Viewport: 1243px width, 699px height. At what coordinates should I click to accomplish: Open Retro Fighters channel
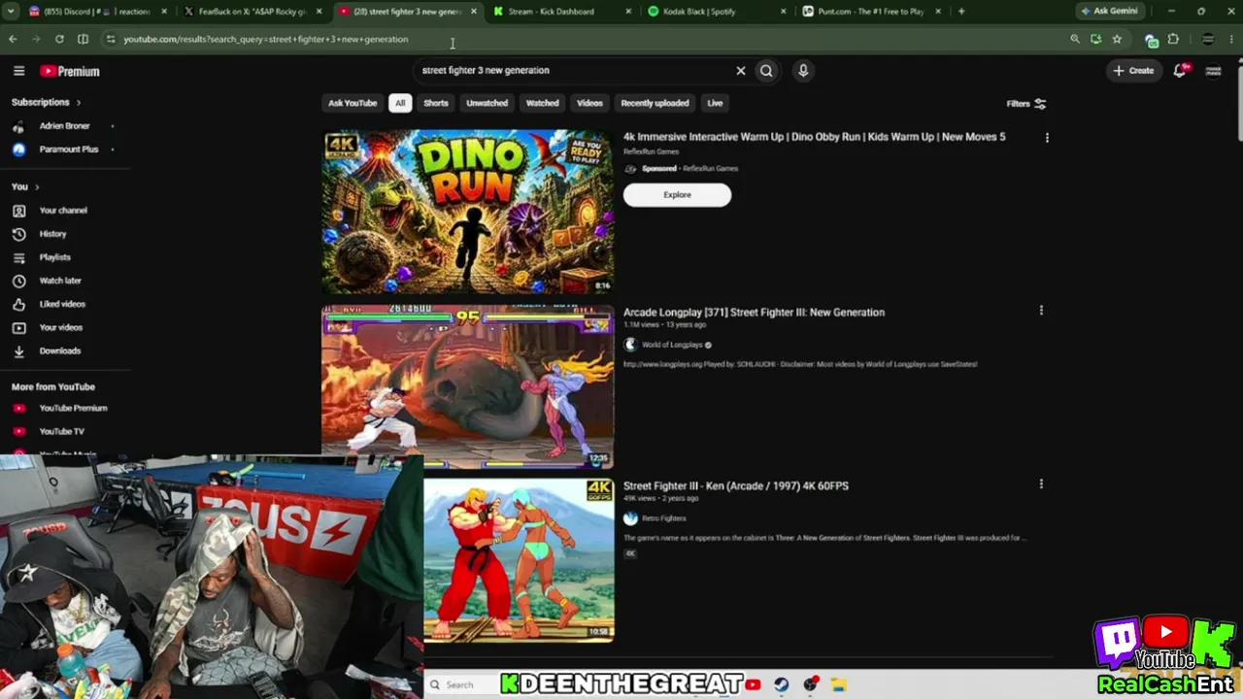(663, 518)
